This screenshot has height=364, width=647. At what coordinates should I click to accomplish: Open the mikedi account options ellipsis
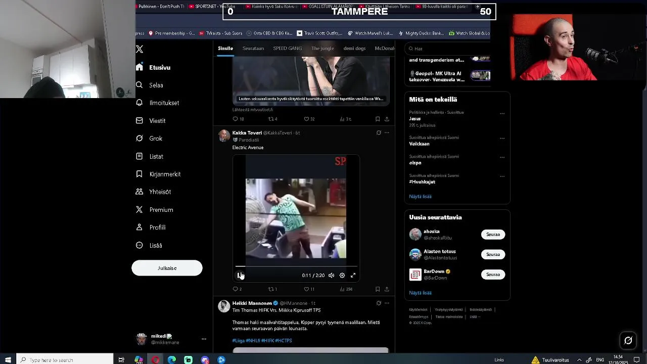click(x=204, y=339)
